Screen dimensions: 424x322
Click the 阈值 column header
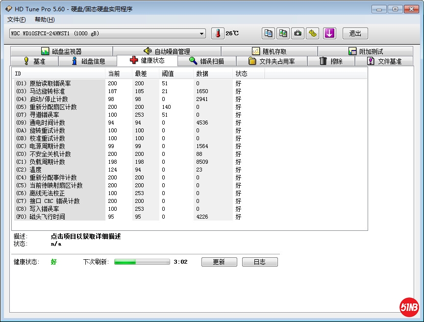click(x=168, y=74)
